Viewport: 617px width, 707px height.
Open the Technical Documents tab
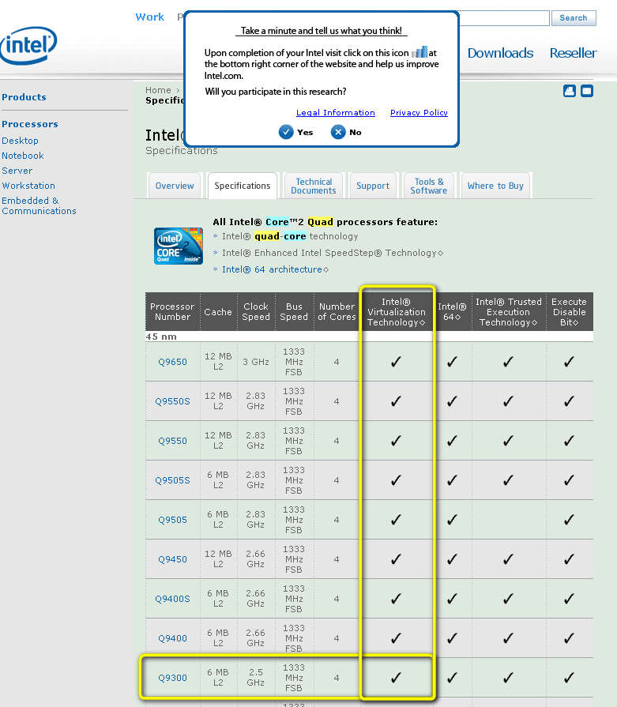point(314,186)
